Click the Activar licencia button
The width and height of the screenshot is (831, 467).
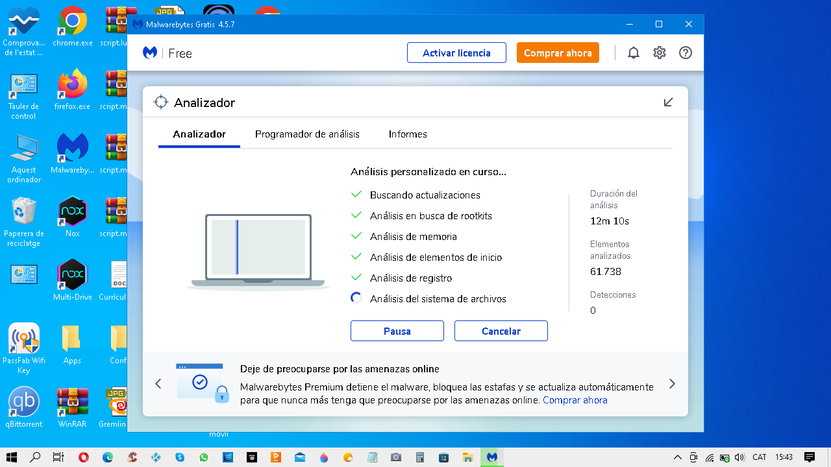pos(456,53)
